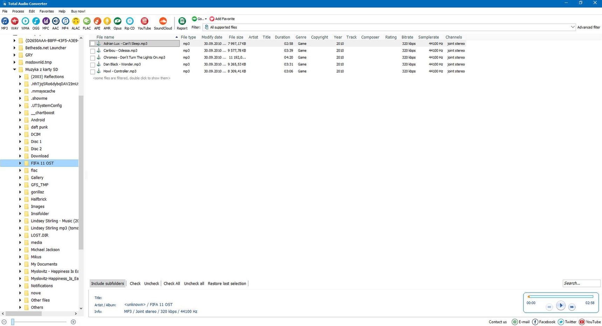This screenshot has height=326, width=602.
Task: Click the filtered files notice text
Action: (x=132, y=78)
